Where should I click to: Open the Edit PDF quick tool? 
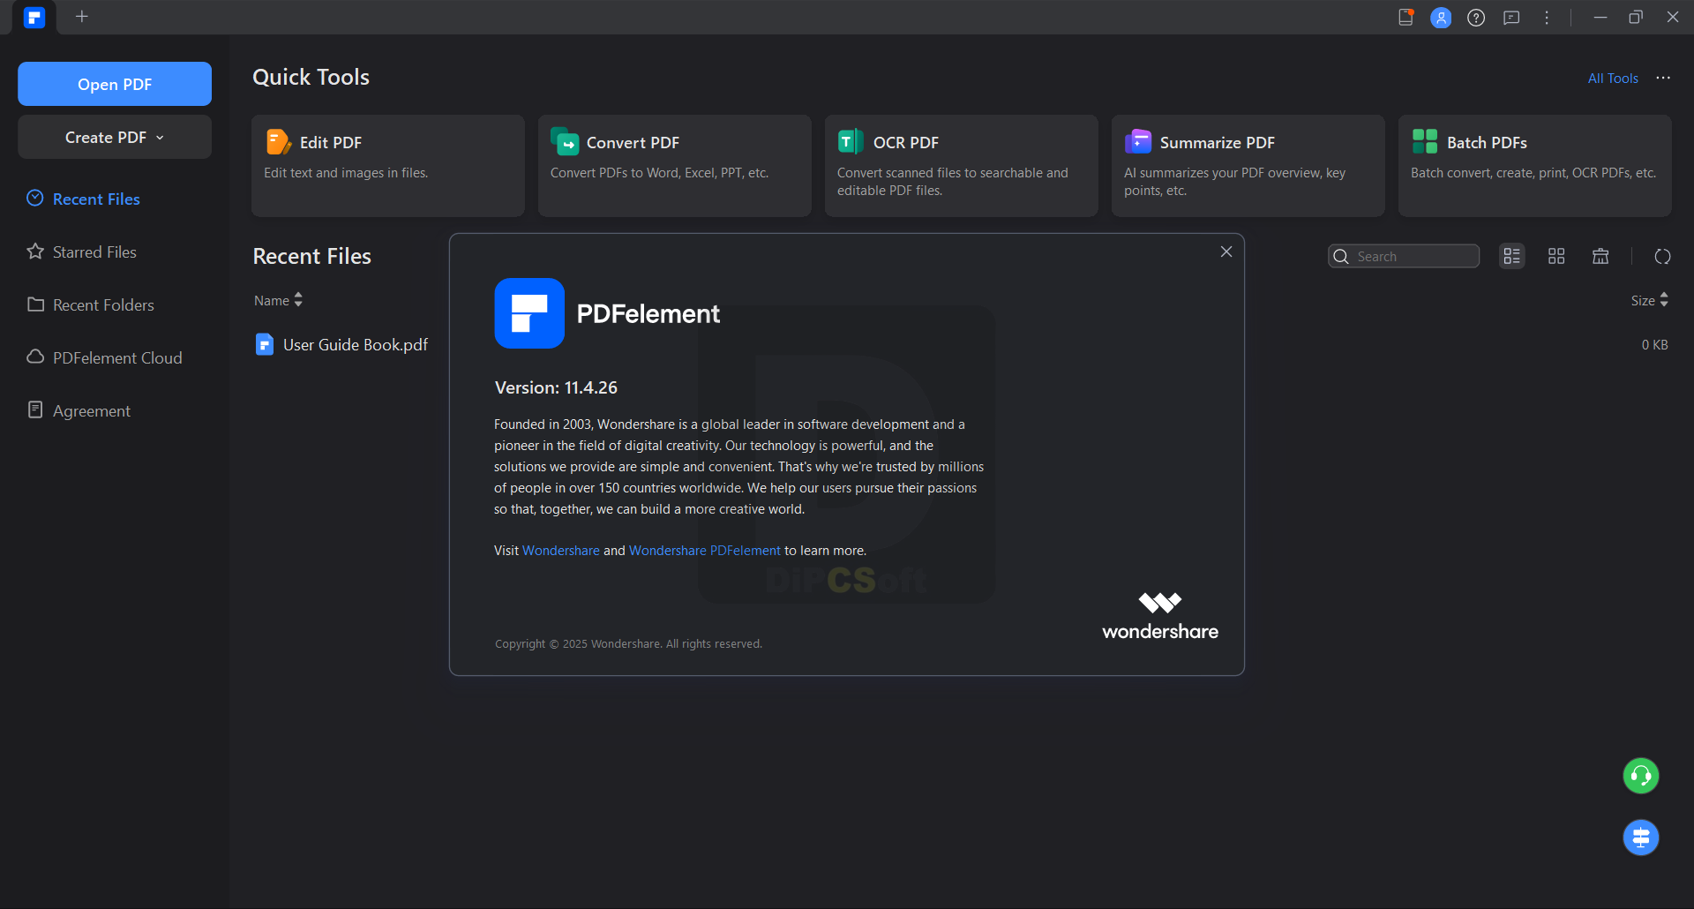[388, 165]
